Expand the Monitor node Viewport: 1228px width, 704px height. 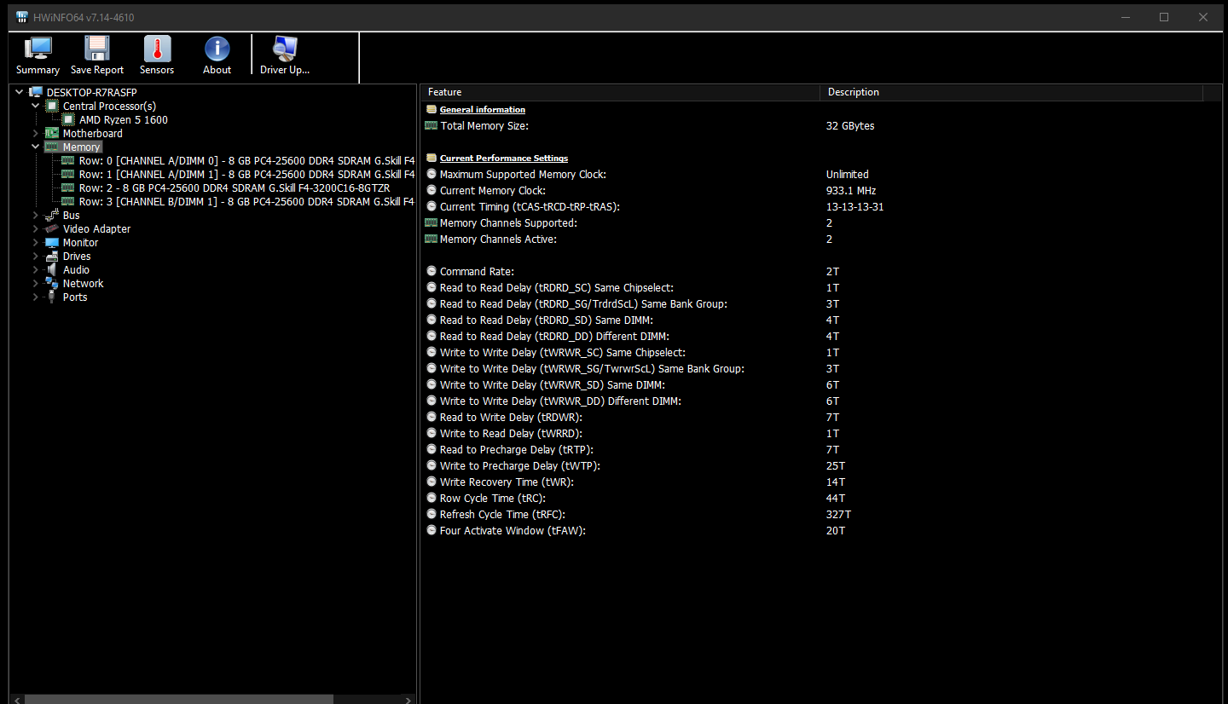point(35,242)
